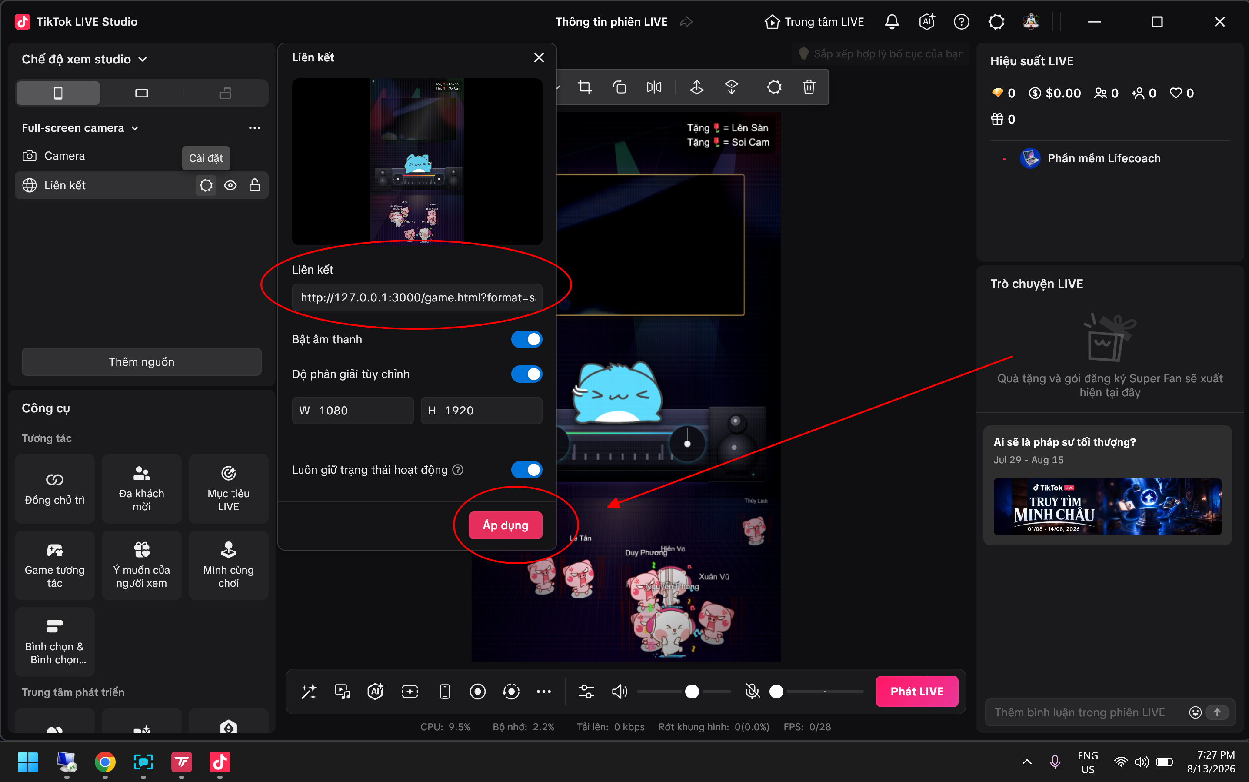Toggle Luôn giữ trạng thái hoạt động switch
This screenshot has height=782, width=1249.
[x=526, y=470]
